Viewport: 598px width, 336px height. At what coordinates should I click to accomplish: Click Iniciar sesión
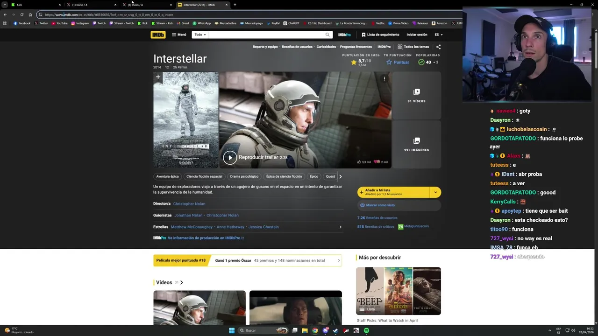(417, 35)
